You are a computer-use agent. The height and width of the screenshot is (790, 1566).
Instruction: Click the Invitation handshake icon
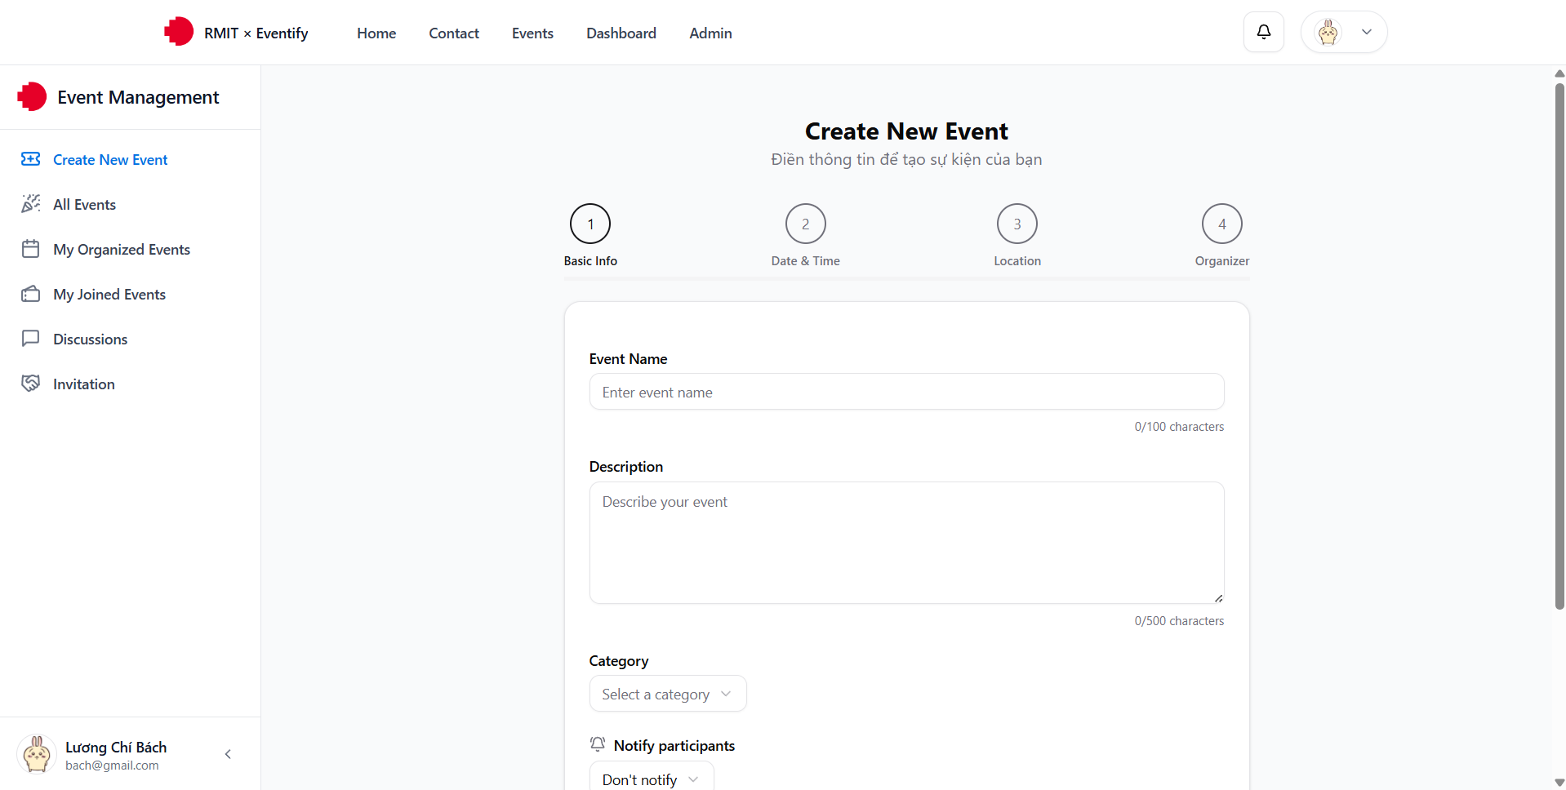(31, 384)
